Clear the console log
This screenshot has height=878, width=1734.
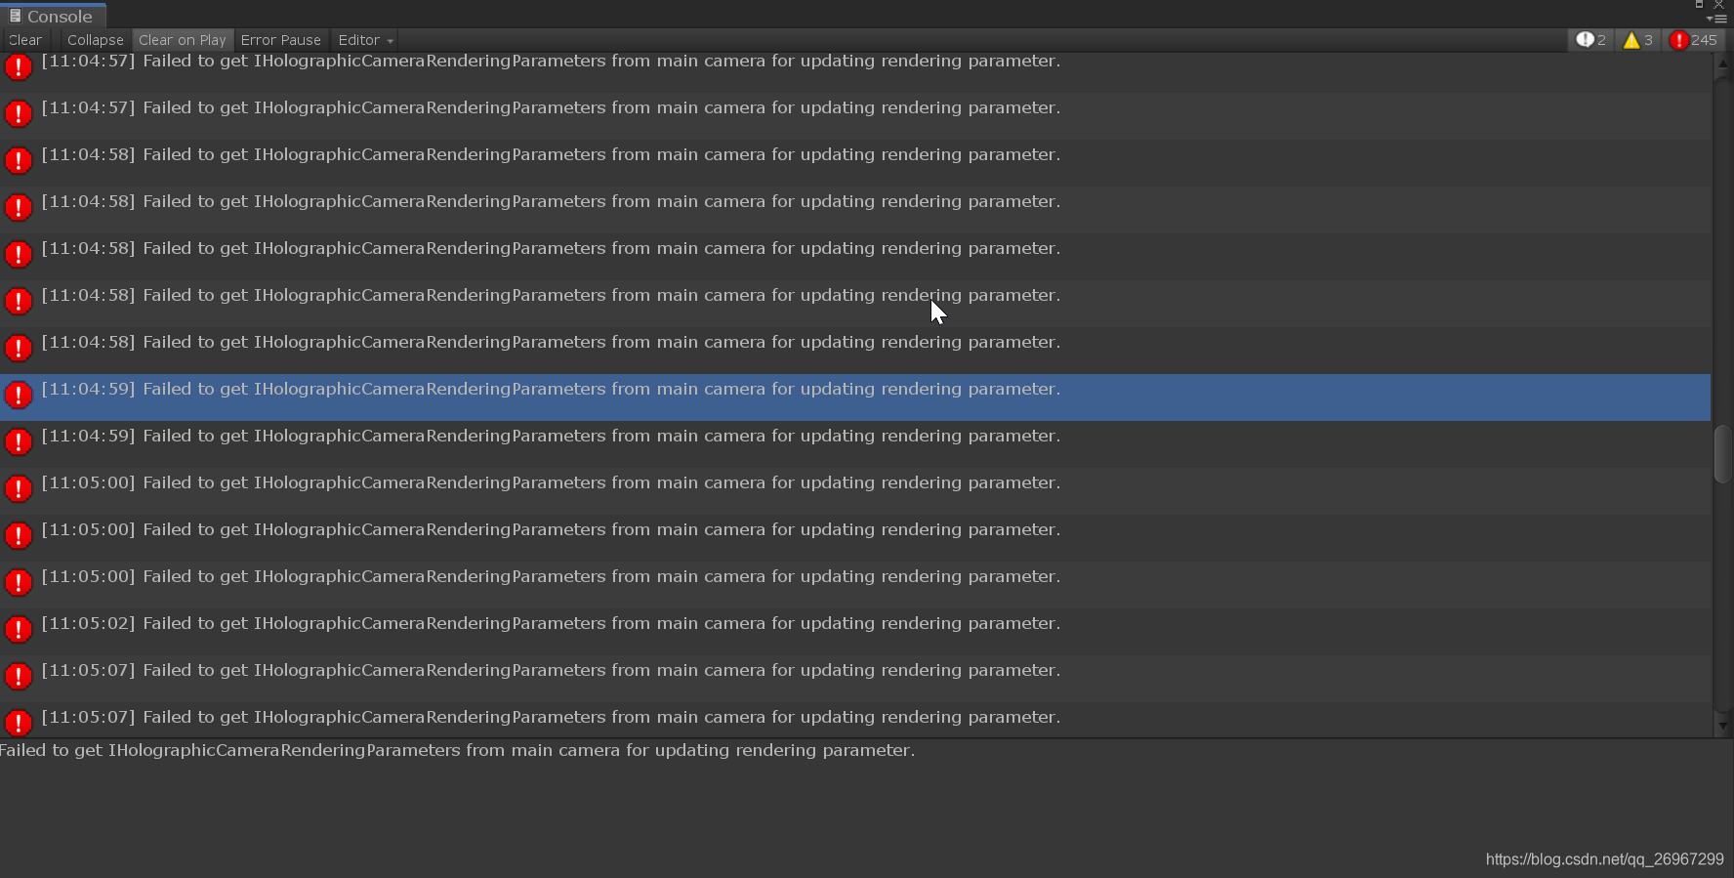24,40
